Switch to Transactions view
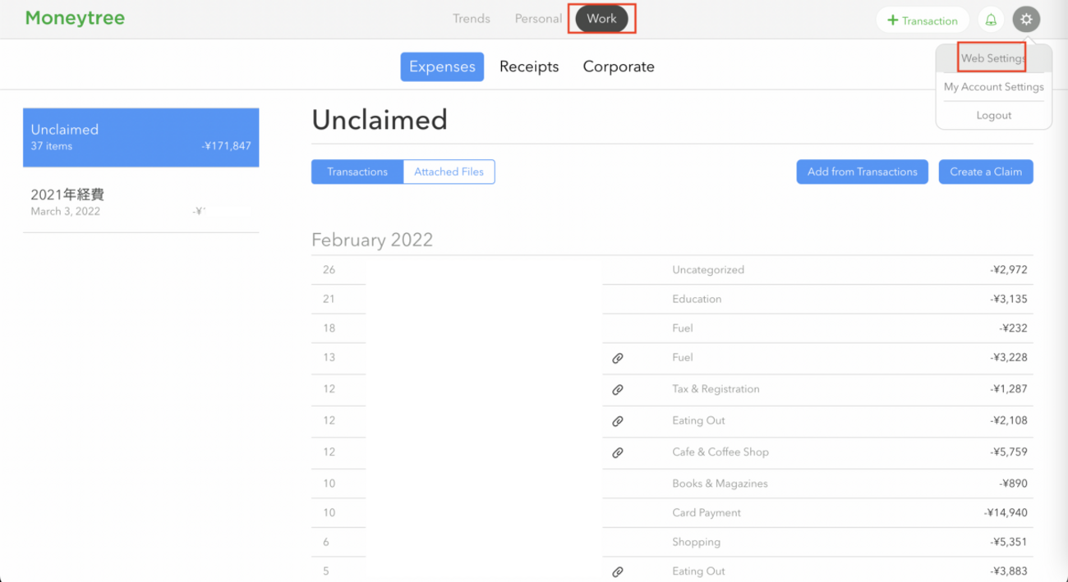Image resolution: width=1068 pixels, height=582 pixels. click(x=357, y=172)
